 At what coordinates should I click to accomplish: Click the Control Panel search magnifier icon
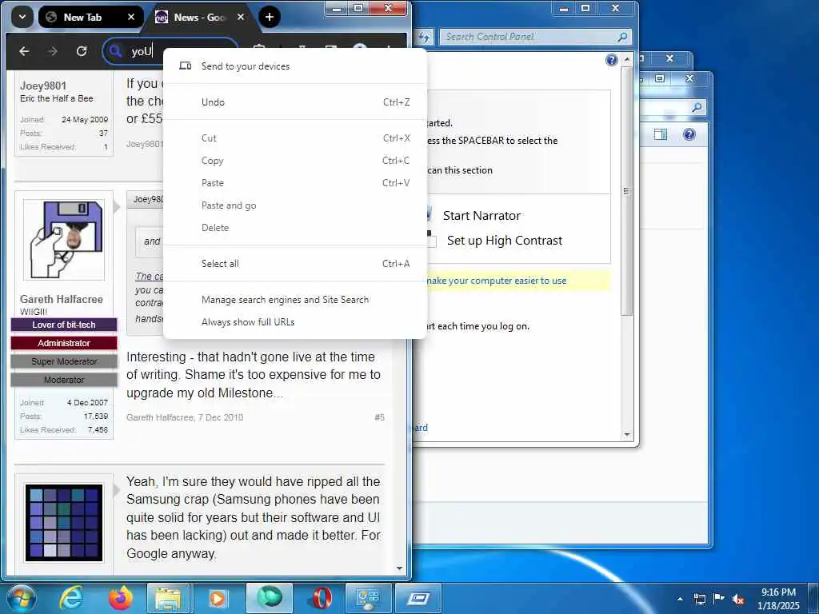[x=622, y=37]
